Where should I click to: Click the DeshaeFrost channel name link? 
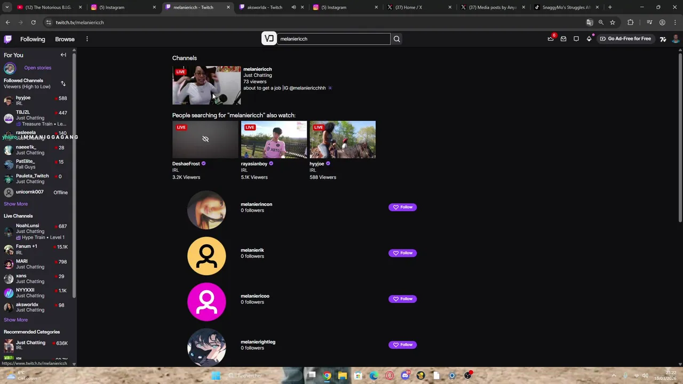pos(186,164)
